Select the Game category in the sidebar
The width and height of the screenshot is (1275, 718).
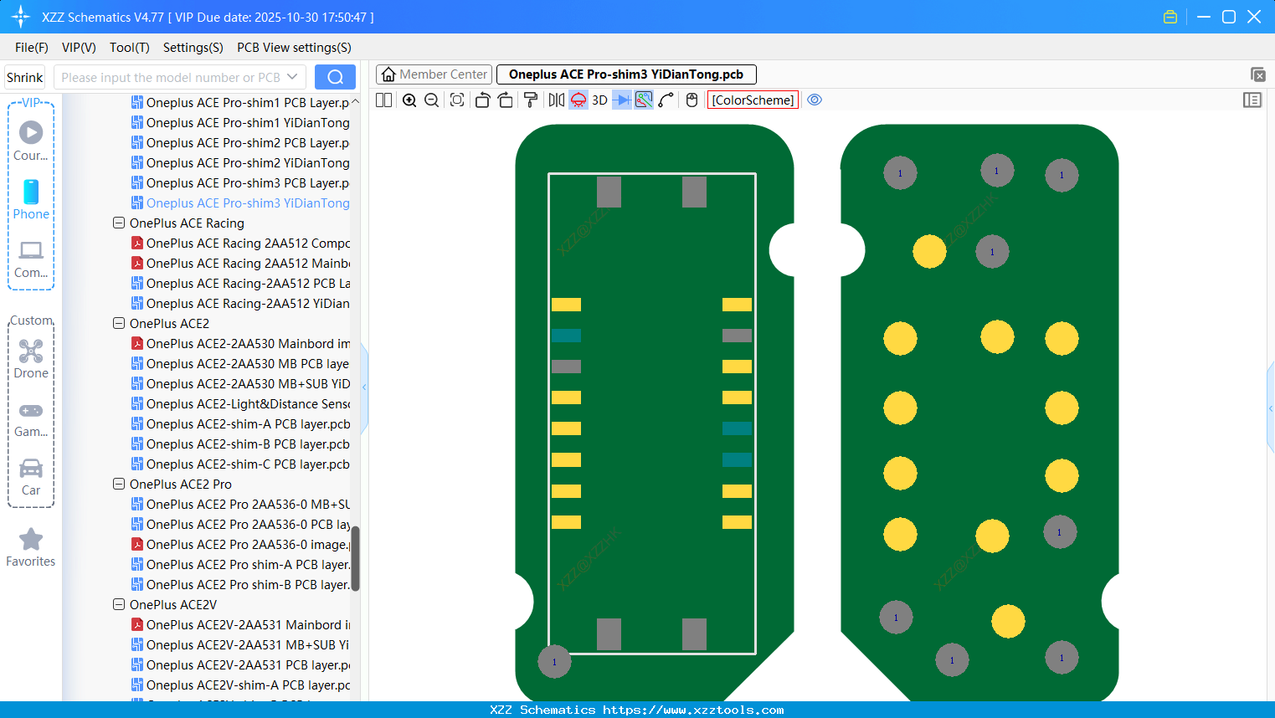tap(31, 419)
